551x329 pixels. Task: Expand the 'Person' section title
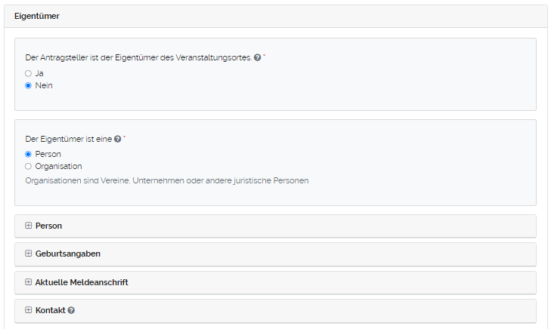pyautogui.click(x=48, y=226)
